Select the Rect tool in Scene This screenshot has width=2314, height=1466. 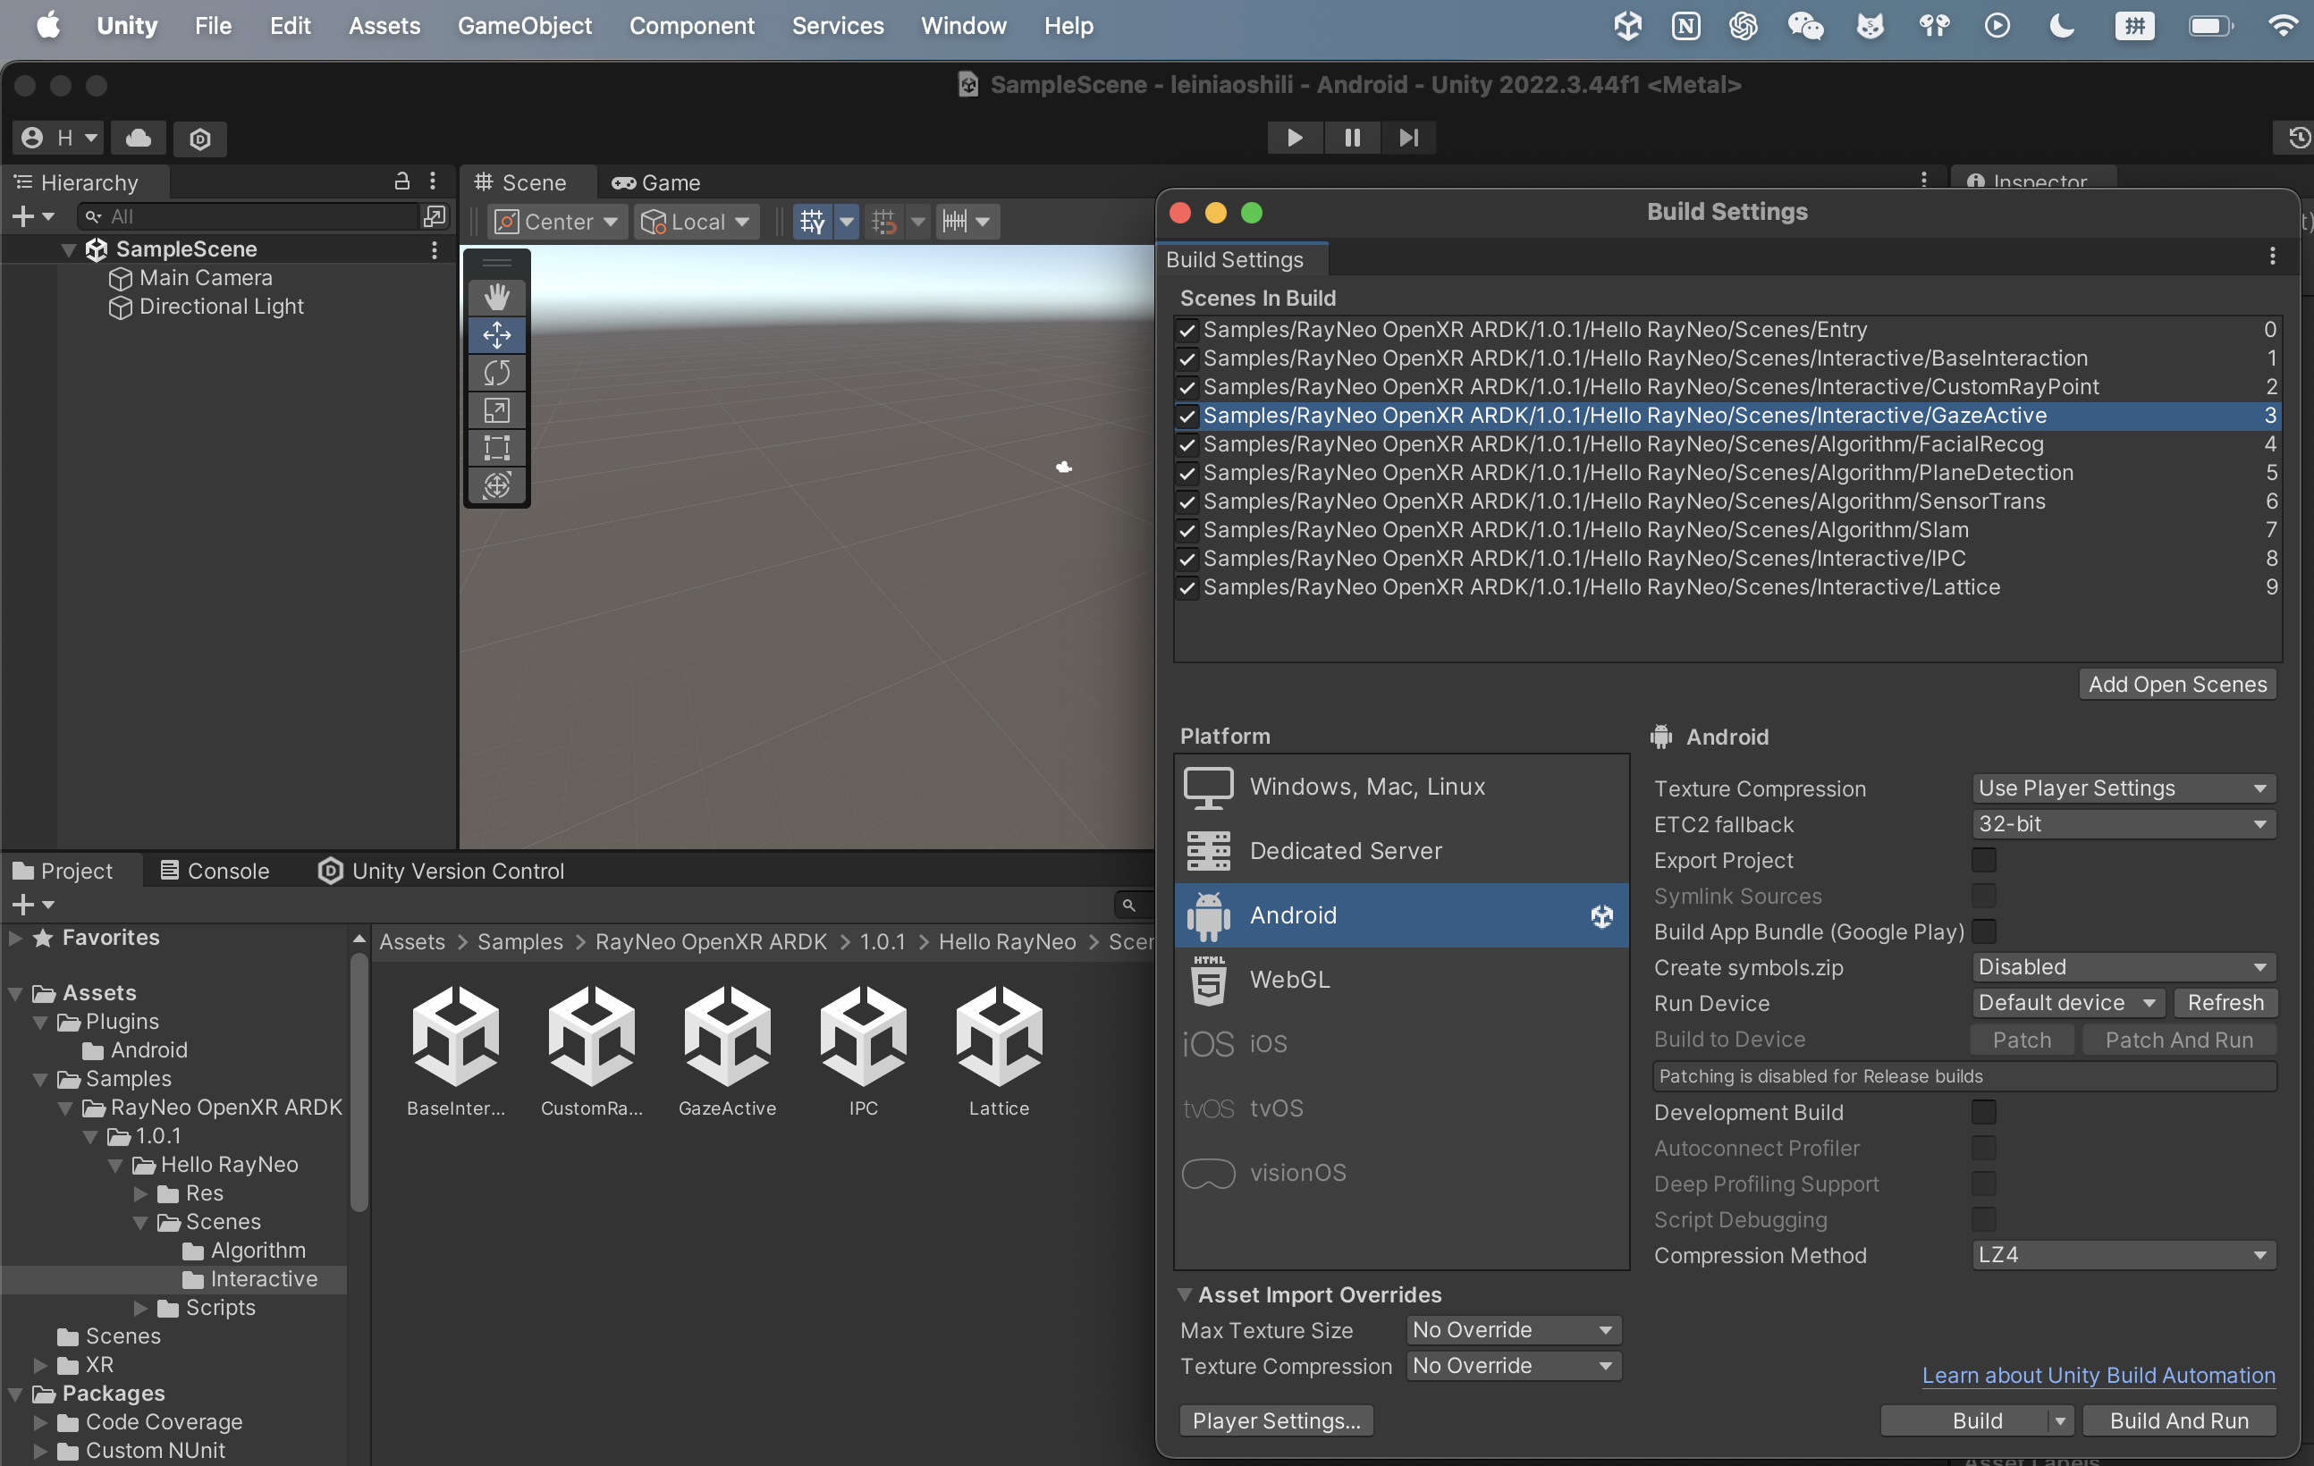[x=496, y=448]
